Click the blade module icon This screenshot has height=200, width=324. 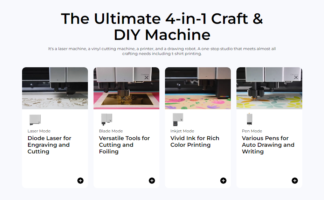coord(106,119)
